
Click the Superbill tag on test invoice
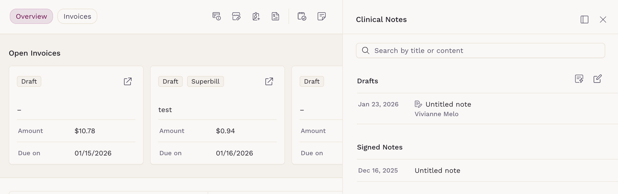[x=205, y=81]
